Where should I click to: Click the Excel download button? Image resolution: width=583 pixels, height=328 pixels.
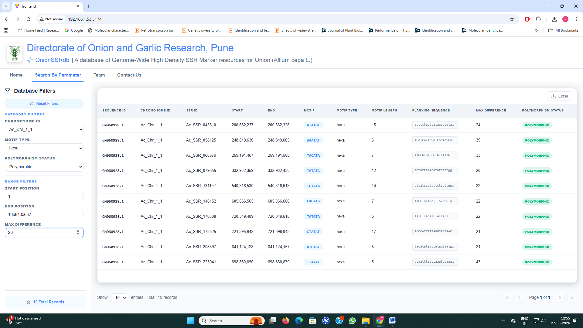(x=559, y=96)
